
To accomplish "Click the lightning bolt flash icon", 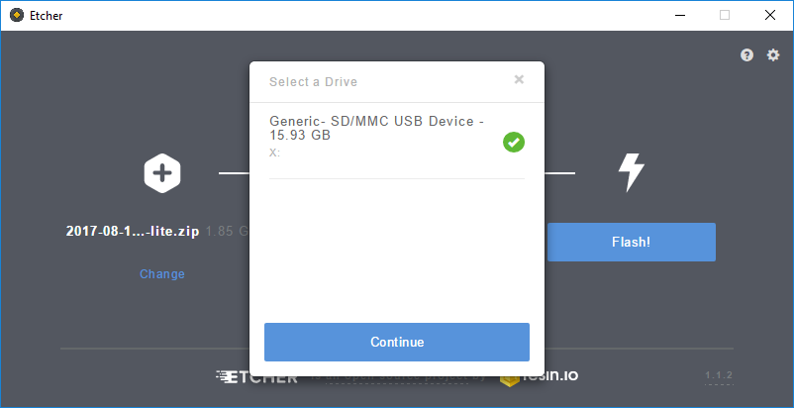I will [631, 173].
